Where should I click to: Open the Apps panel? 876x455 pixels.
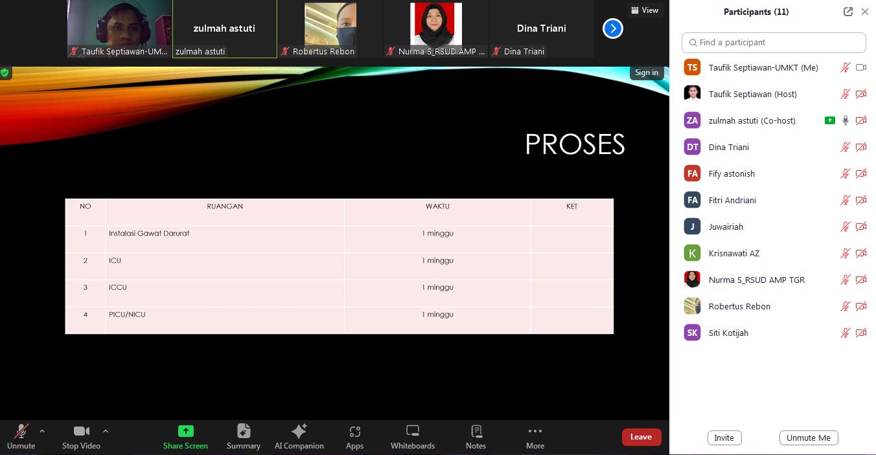[354, 437]
